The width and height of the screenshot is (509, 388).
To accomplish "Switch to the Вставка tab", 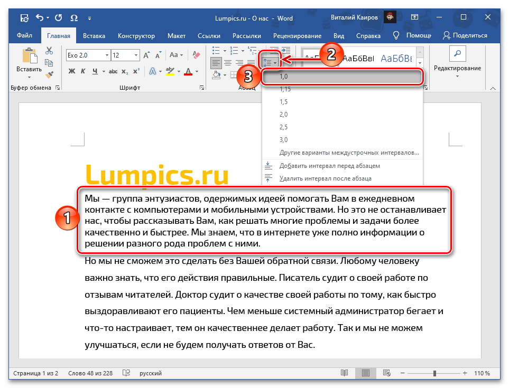I will tap(94, 36).
